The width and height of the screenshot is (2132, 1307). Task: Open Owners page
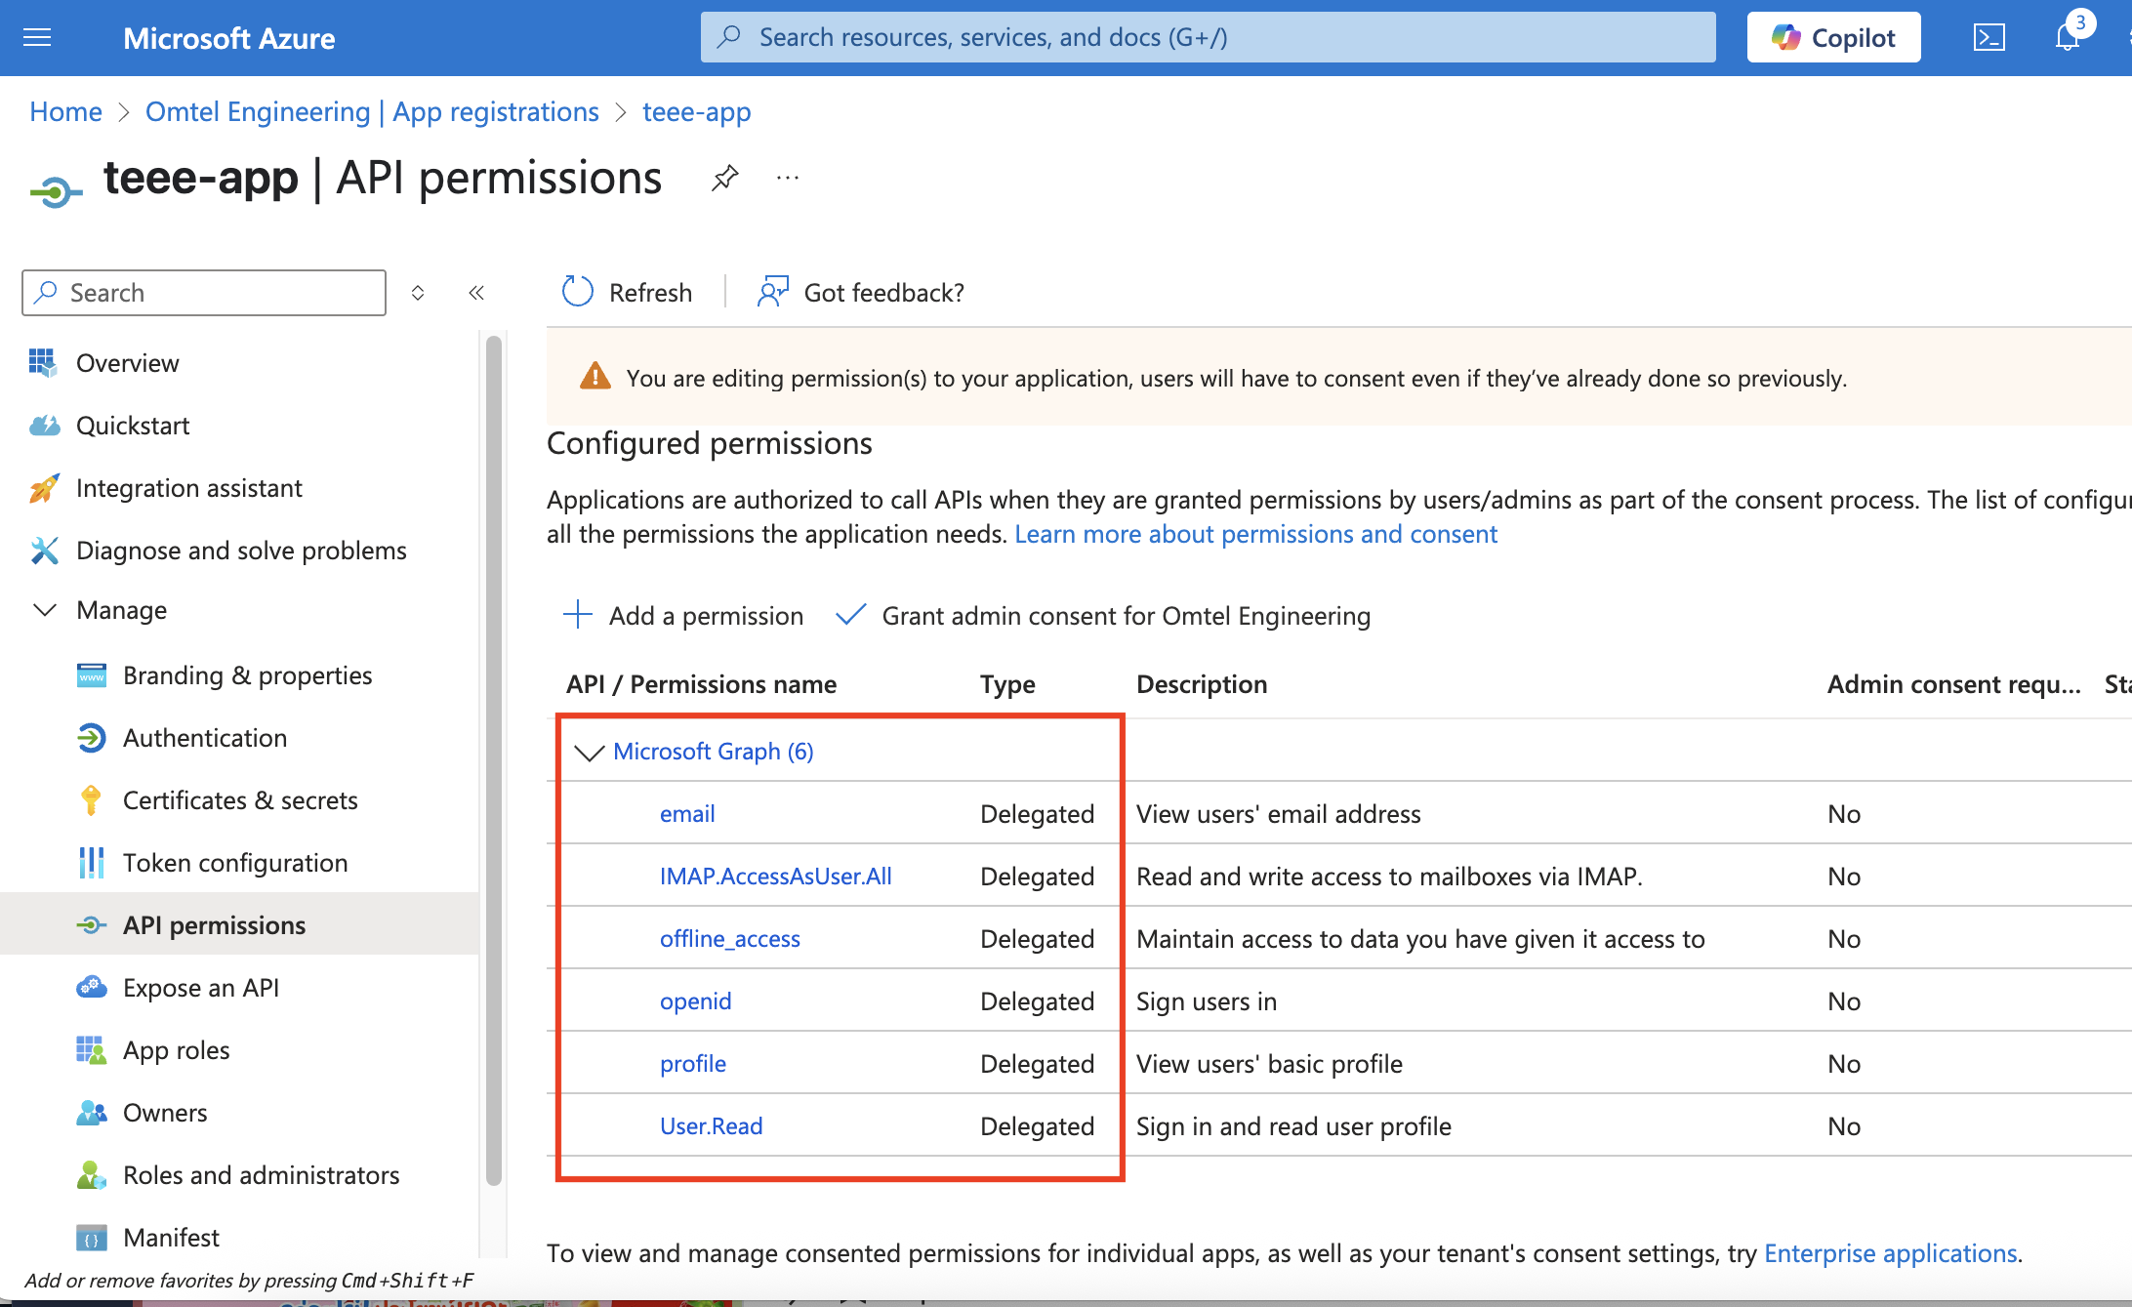point(165,1113)
